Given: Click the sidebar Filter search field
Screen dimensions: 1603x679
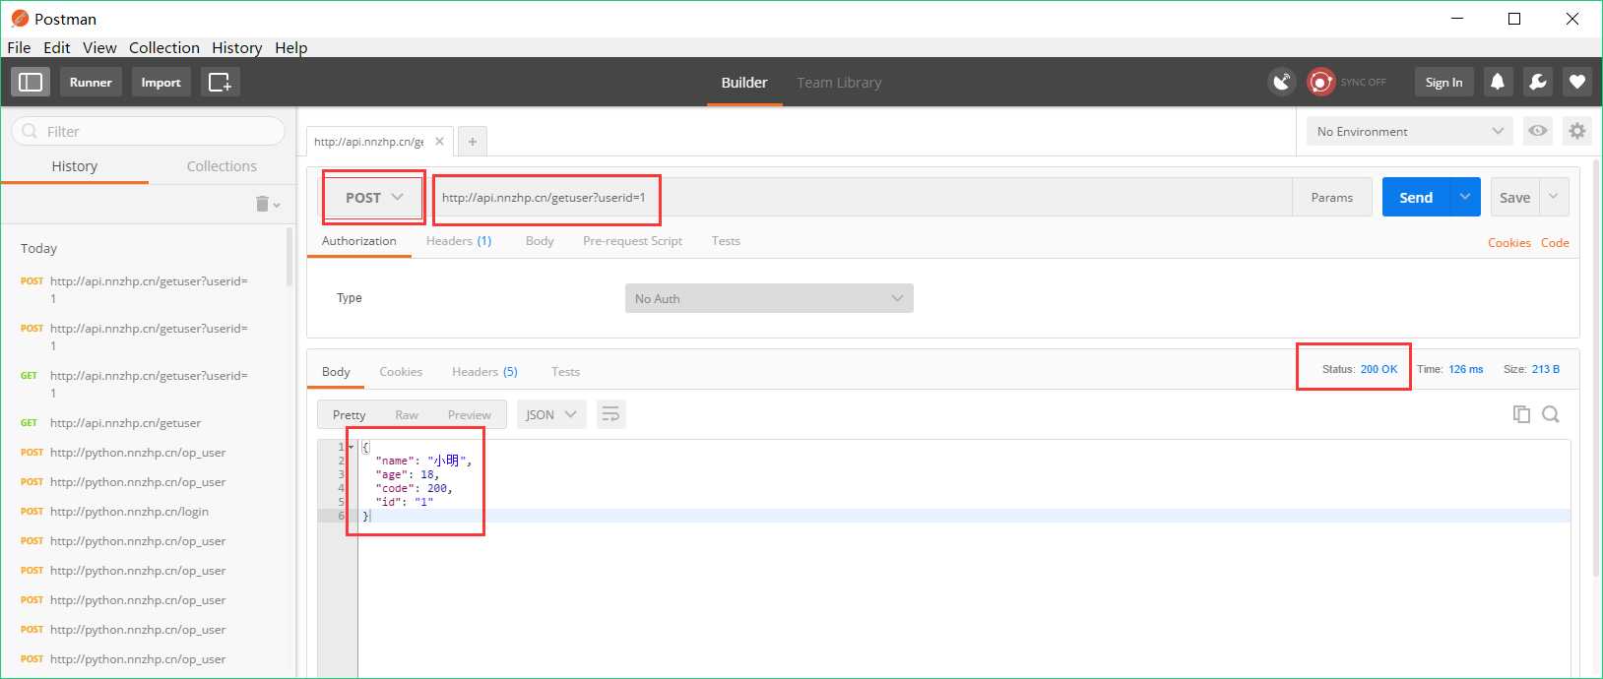Looking at the screenshot, I should 149,131.
